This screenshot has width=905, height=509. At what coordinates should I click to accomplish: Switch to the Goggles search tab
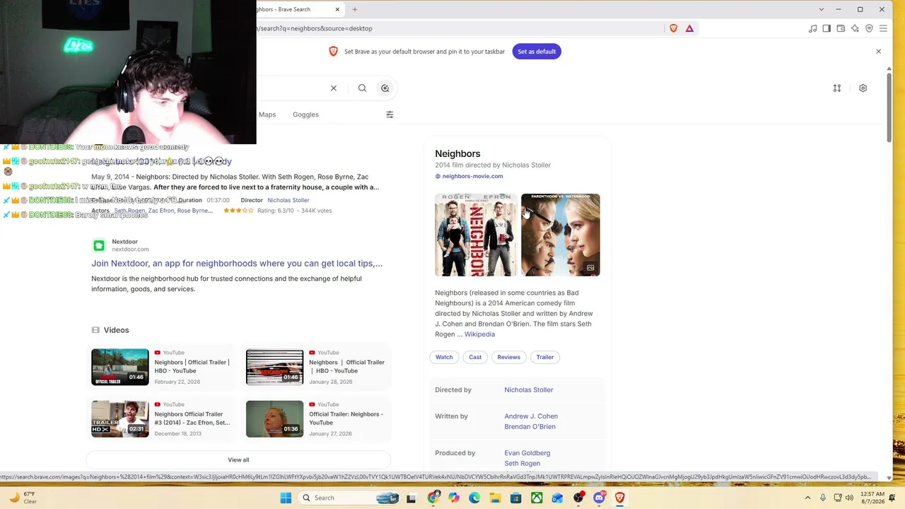point(305,115)
